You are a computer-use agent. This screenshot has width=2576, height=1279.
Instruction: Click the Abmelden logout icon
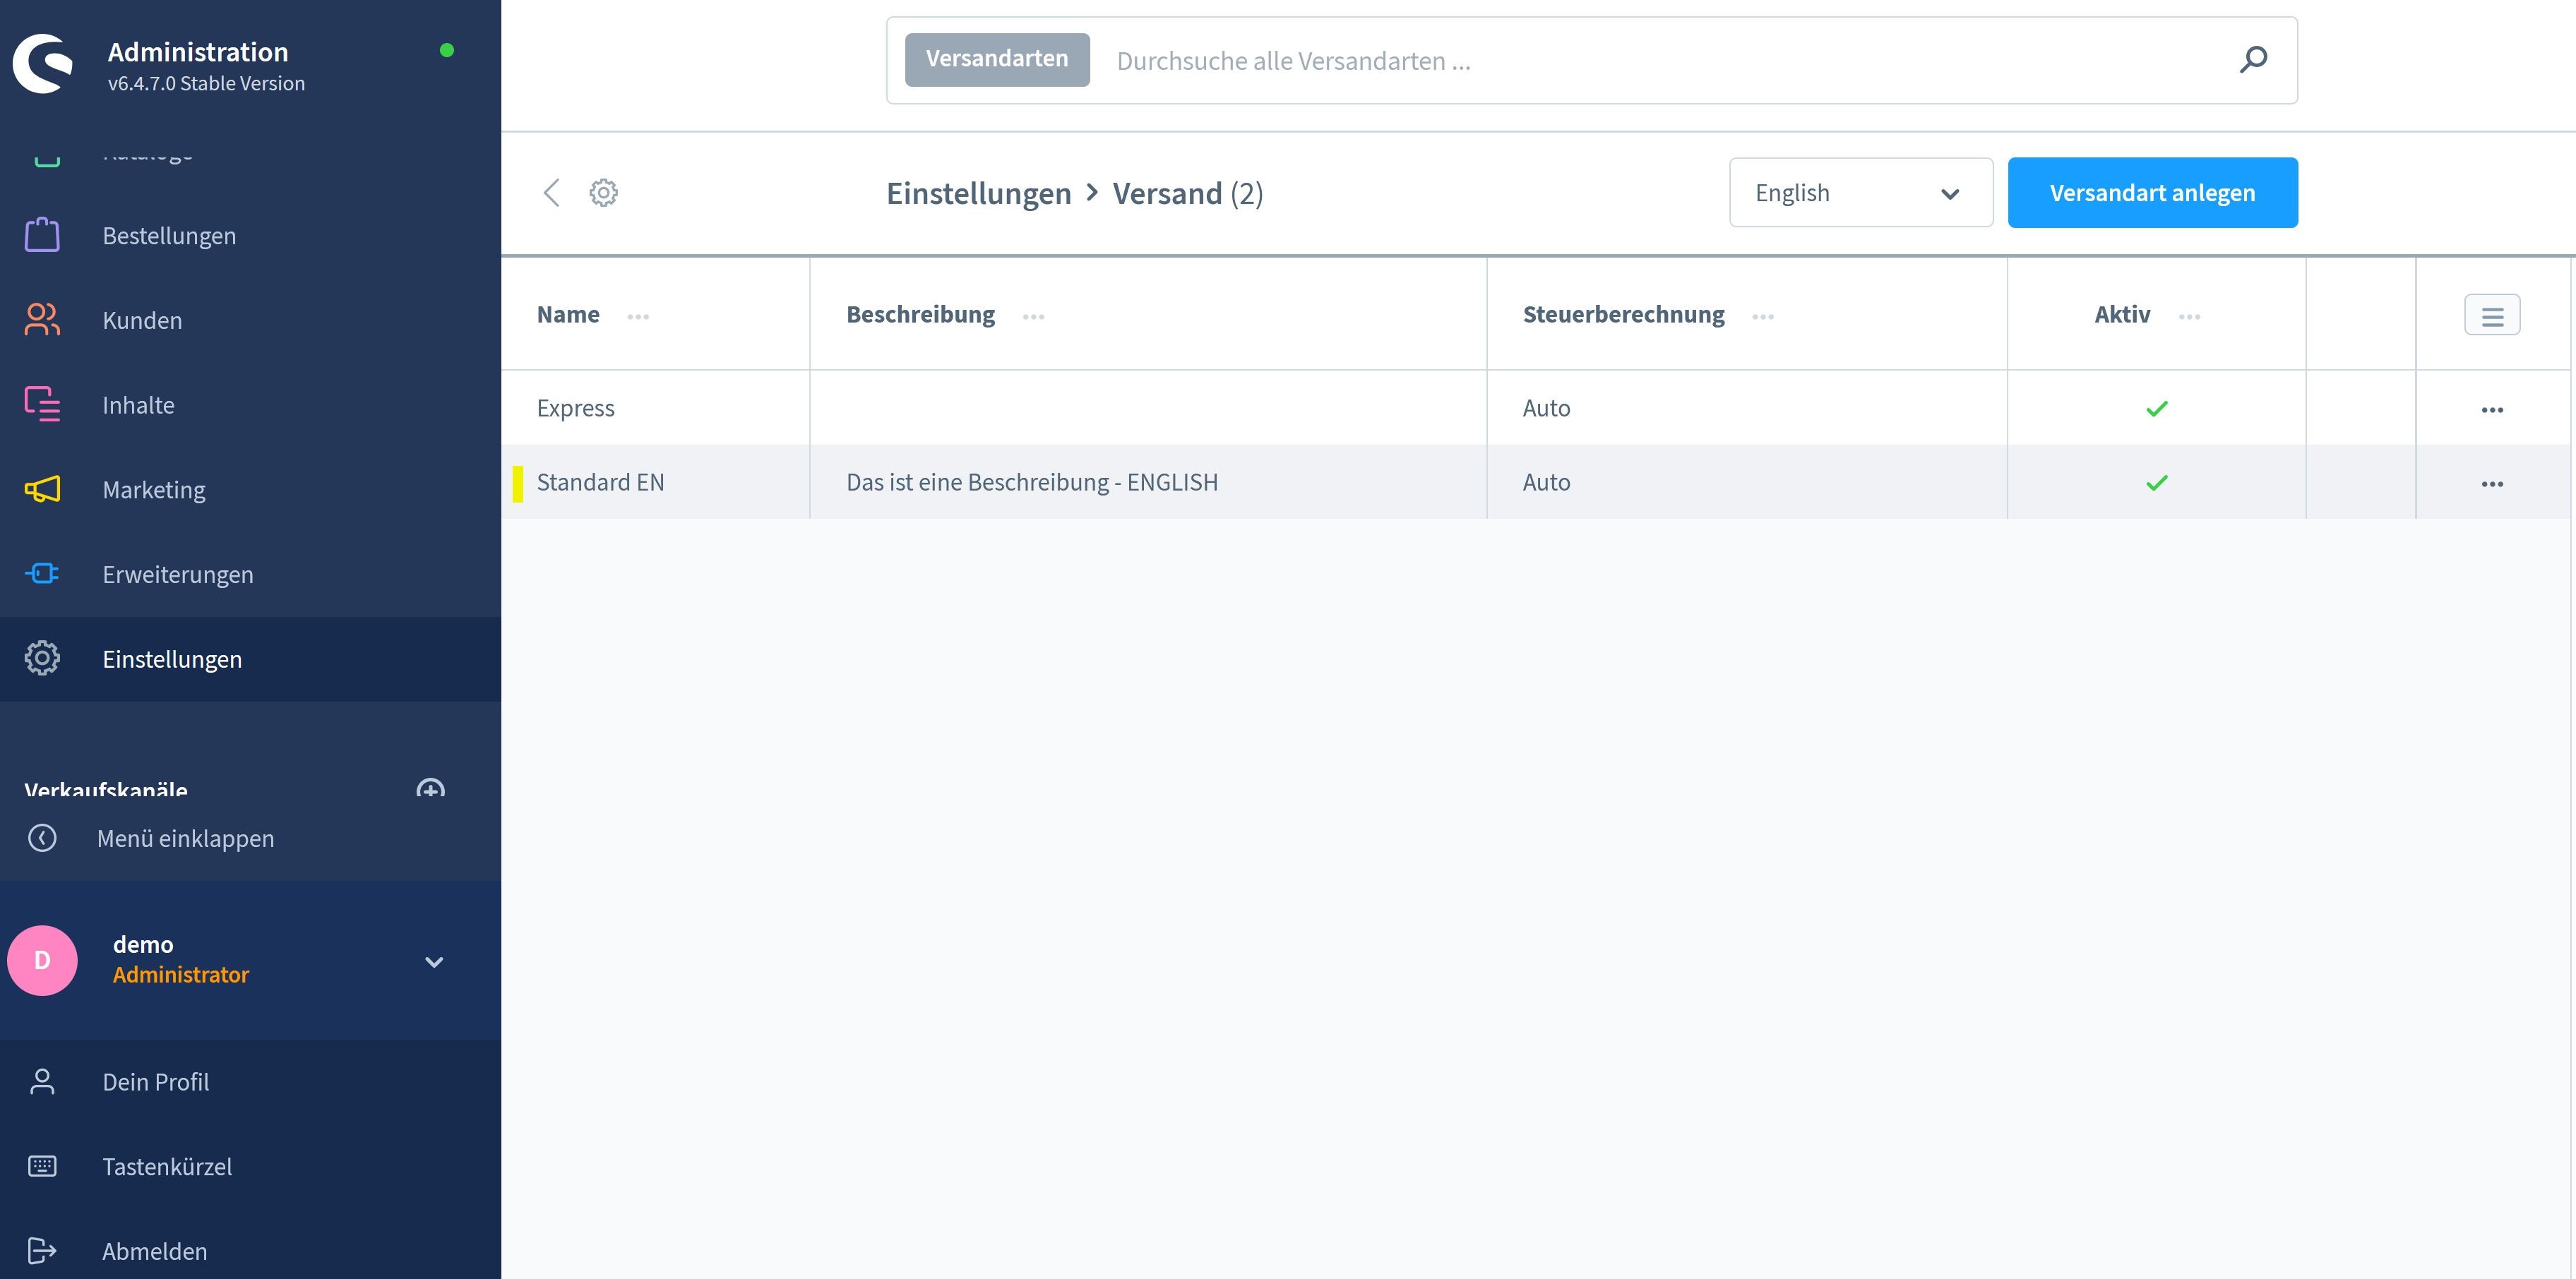[x=42, y=1250]
